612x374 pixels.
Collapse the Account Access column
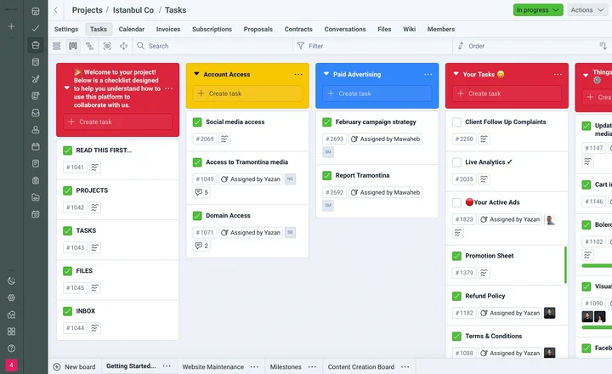(197, 75)
